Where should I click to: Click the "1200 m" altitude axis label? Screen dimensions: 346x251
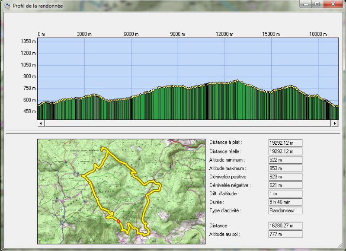point(28,53)
